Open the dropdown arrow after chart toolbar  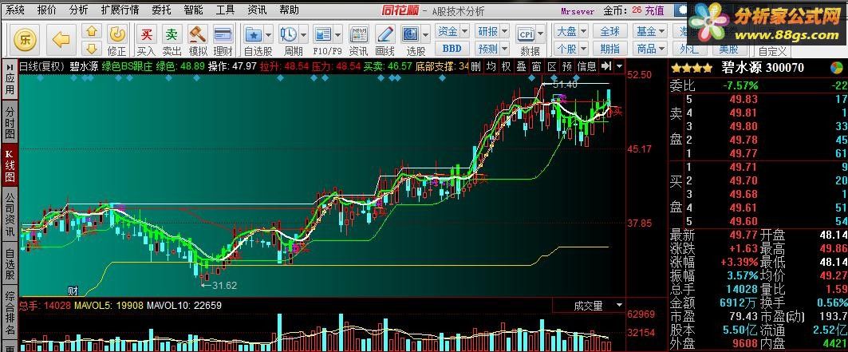[619, 66]
